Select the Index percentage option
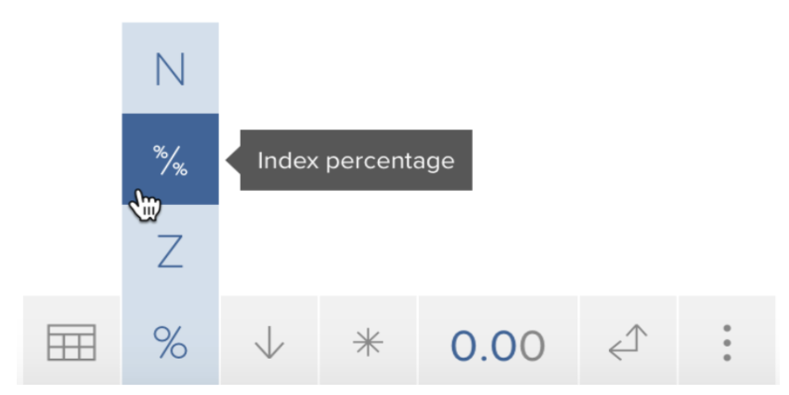The image size is (789, 395). pyautogui.click(x=170, y=159)
